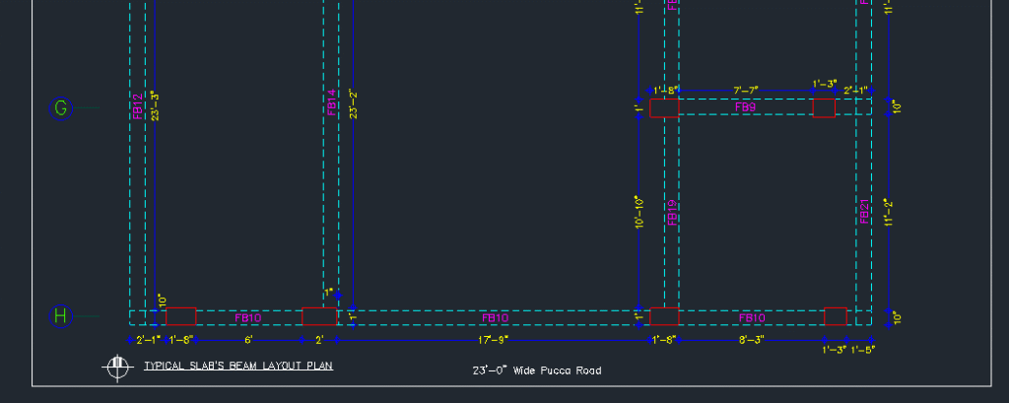This screenshot has height=403, width=1009.
Task: Select the 2'-1" dimension on bottom dimension line
Action: click(x=148, y=339)
